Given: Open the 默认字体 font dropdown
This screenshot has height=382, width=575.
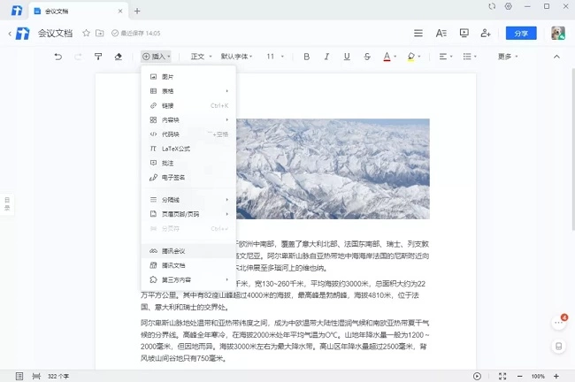Looking at the screenshot, I should [x=237, y=57].
